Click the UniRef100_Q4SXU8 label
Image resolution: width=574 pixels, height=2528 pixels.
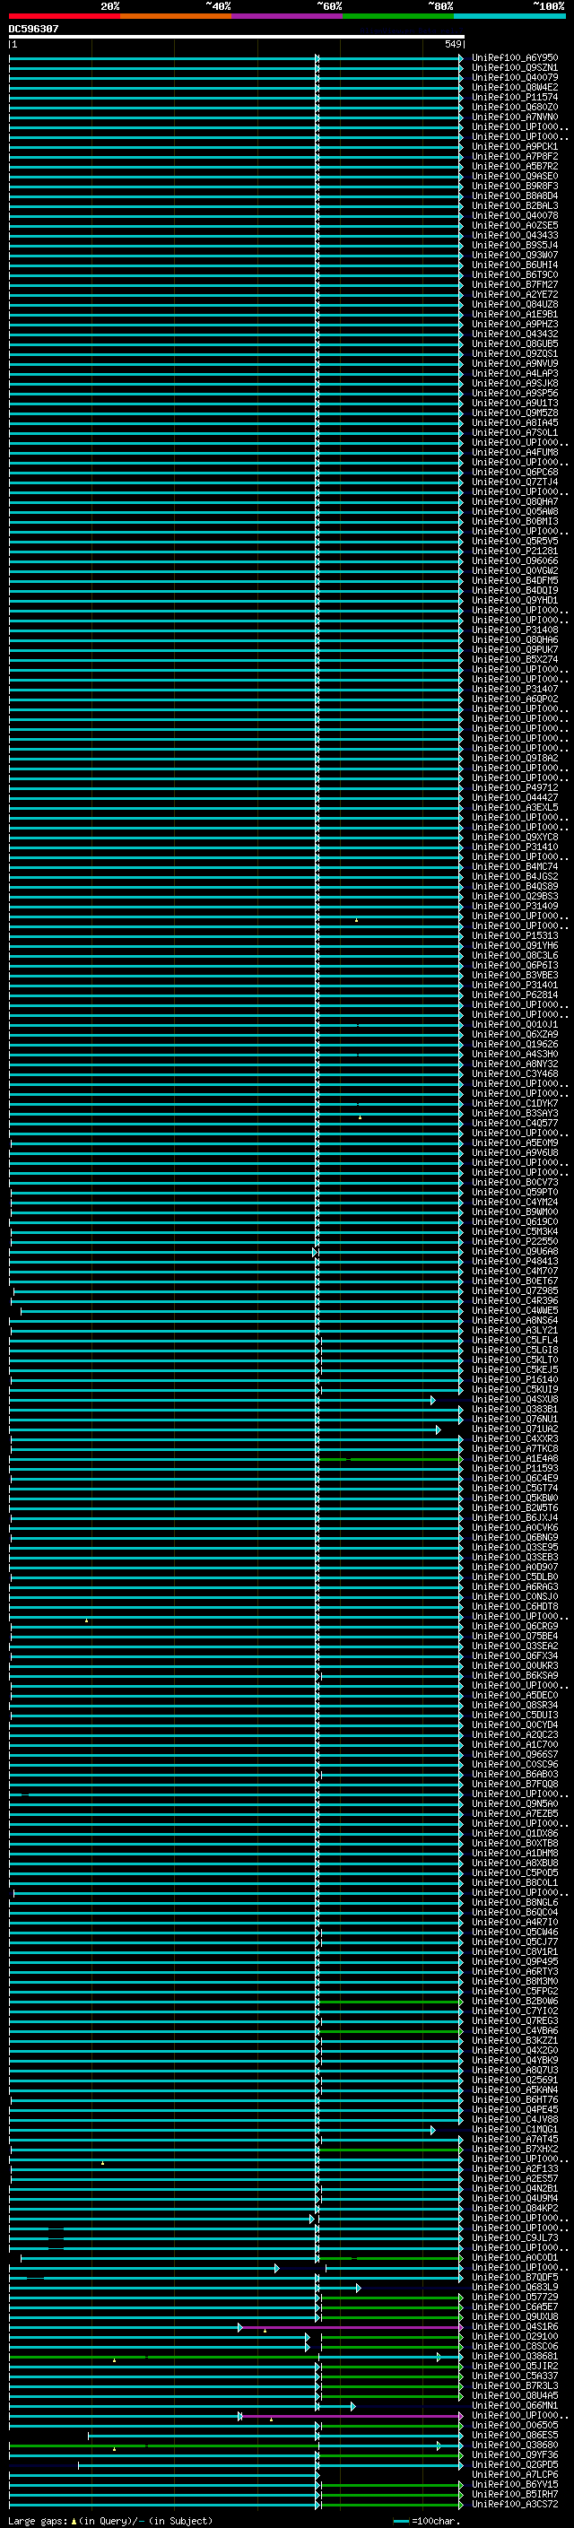(515, 1400)
